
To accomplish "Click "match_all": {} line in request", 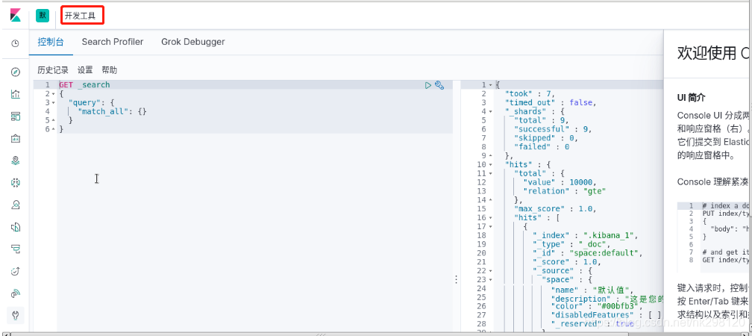I will [x=112, y=111].
